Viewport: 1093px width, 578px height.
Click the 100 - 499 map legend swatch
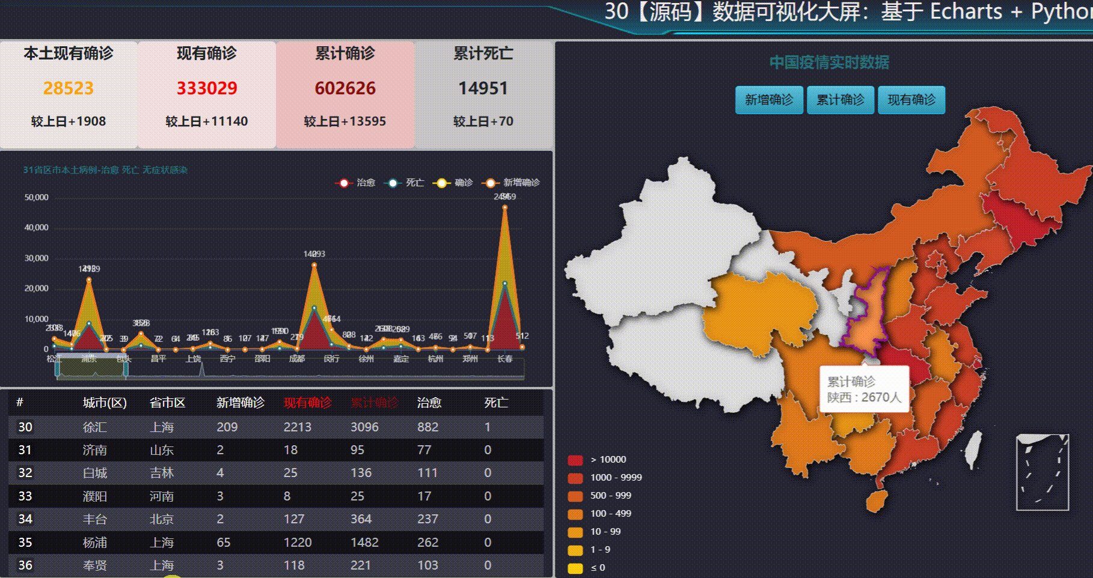(574, 513)
